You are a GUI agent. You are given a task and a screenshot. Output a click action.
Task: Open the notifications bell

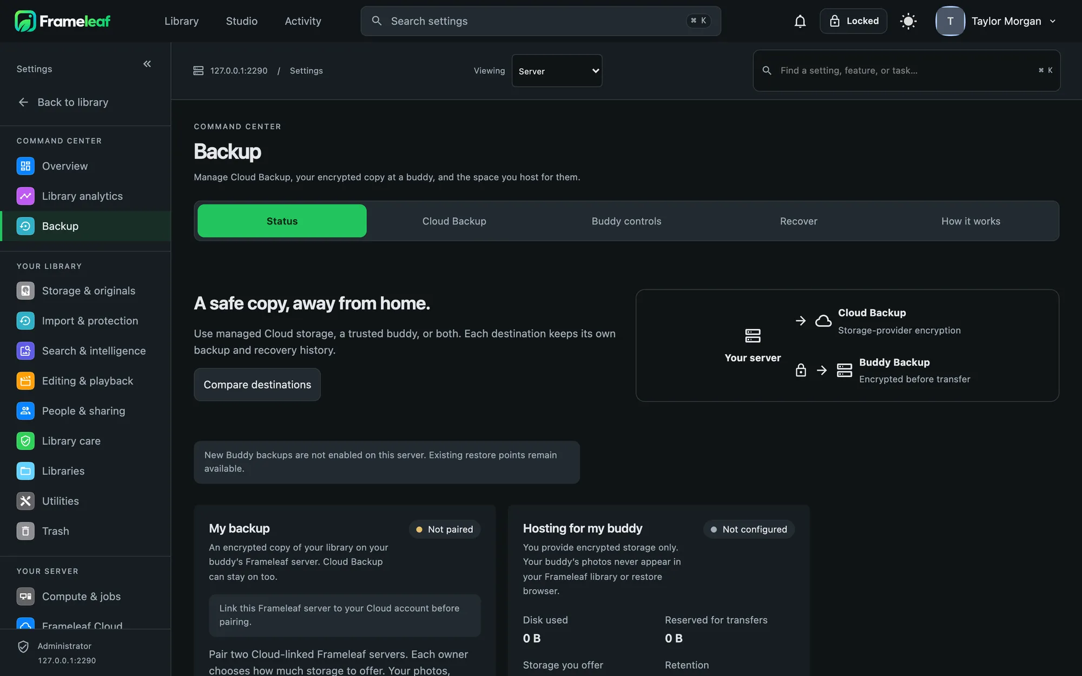(800, 21)
